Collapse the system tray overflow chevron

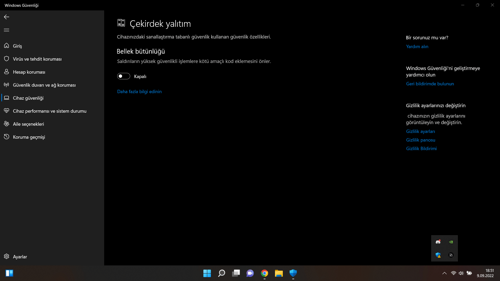(444, 273)
